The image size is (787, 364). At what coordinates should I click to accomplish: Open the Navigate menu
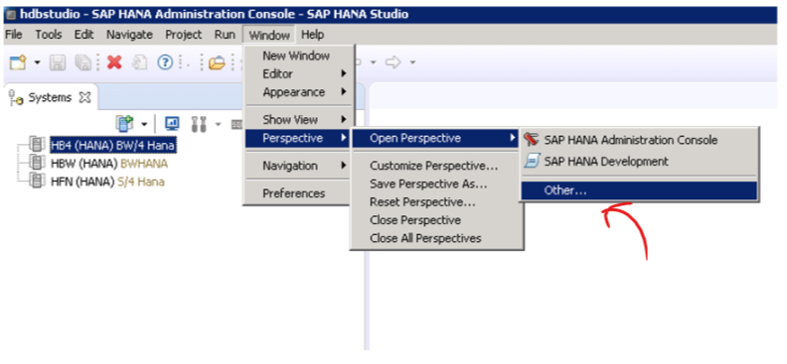129,35
